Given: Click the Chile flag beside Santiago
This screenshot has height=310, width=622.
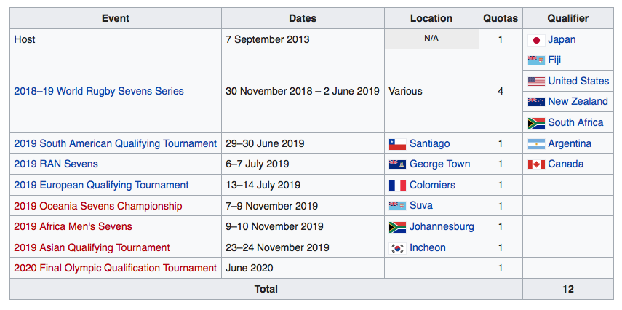Looking at the screenshot, I should [397, 144].
